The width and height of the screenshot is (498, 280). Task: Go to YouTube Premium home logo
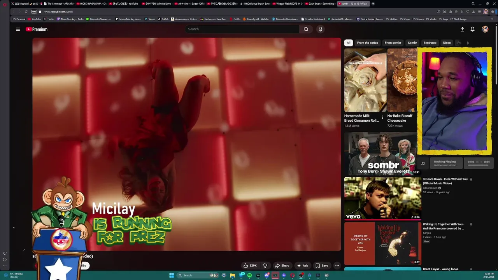(x=37, y=29)
